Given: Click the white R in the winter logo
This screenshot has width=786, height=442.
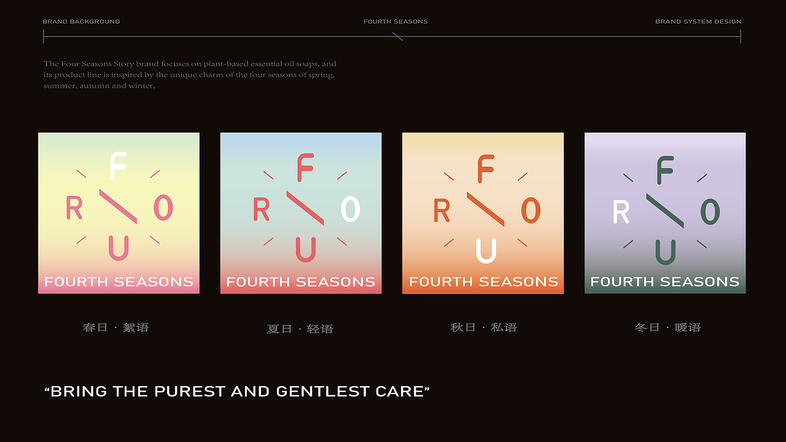Looking at the screenshot, I should tap(621, 212).
